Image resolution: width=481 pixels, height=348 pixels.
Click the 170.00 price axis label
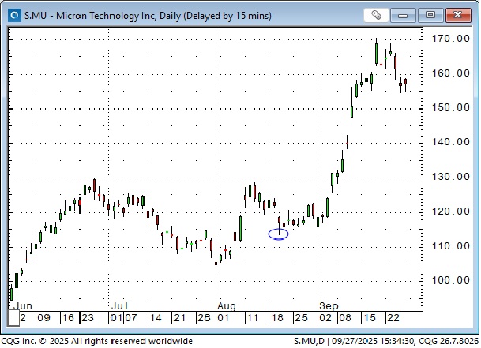click(x=449, y=39)
